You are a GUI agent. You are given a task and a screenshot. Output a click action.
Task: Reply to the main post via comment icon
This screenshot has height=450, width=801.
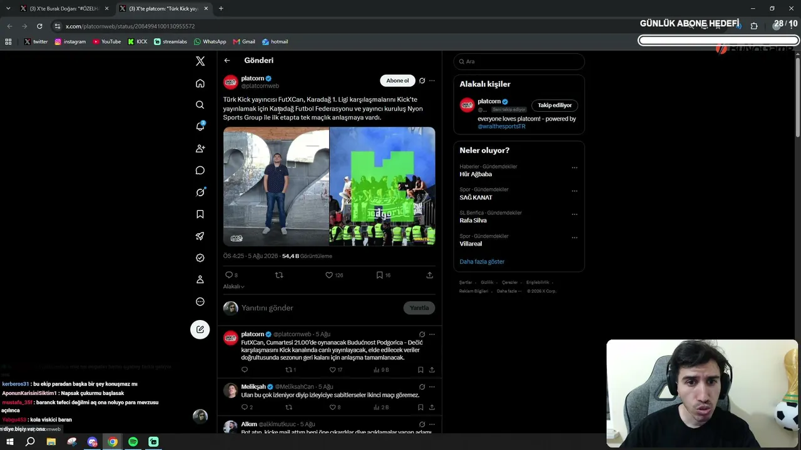pos(229,275)
